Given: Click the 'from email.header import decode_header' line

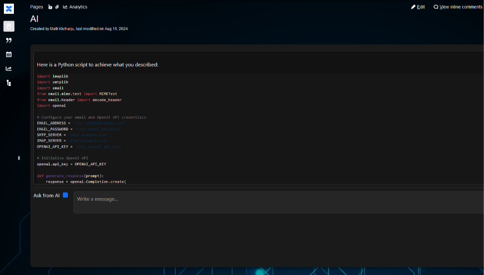Looking at the screenshot, I should [80, 100].
